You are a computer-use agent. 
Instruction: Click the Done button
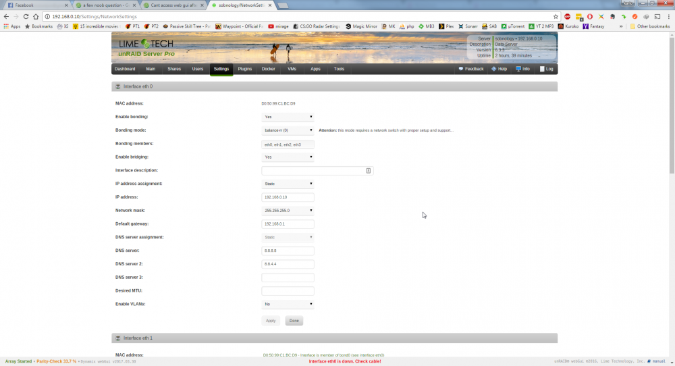[x=294, y=321]
